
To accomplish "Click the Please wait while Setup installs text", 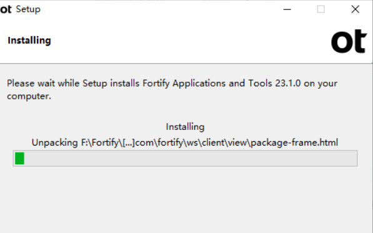I will (x=73, y=84).
